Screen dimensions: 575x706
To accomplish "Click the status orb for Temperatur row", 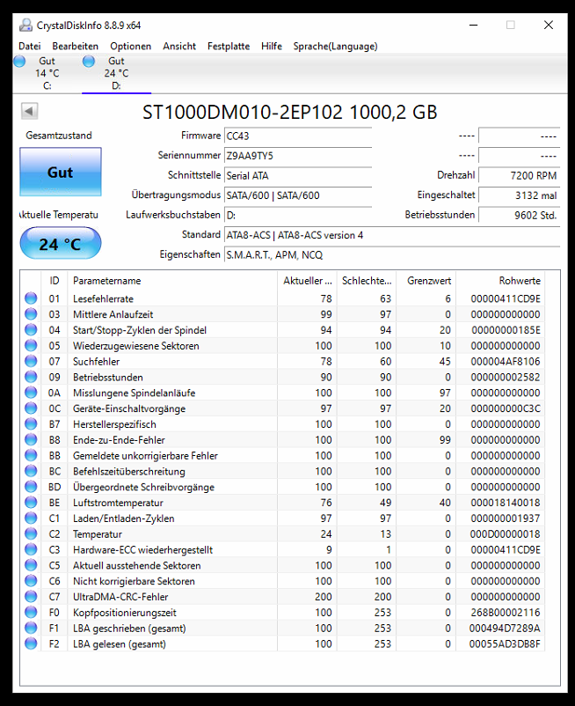I will 31,534.
